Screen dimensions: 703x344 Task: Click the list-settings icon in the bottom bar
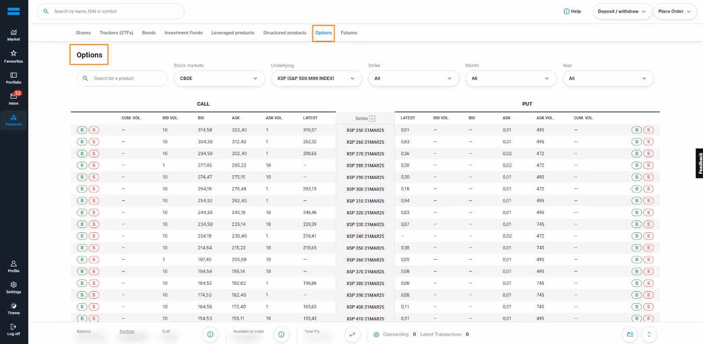click(630, 334)
